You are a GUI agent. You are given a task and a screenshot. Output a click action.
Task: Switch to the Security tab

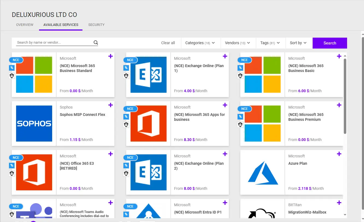pos(96,25)
